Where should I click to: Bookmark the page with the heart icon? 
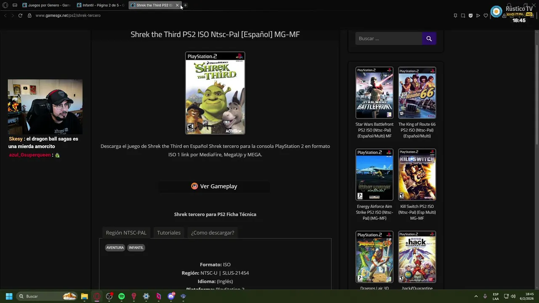click(486, 16)
